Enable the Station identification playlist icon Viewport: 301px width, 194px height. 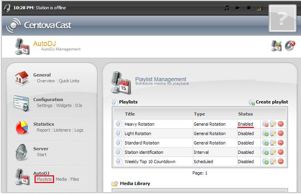[265, 152]
